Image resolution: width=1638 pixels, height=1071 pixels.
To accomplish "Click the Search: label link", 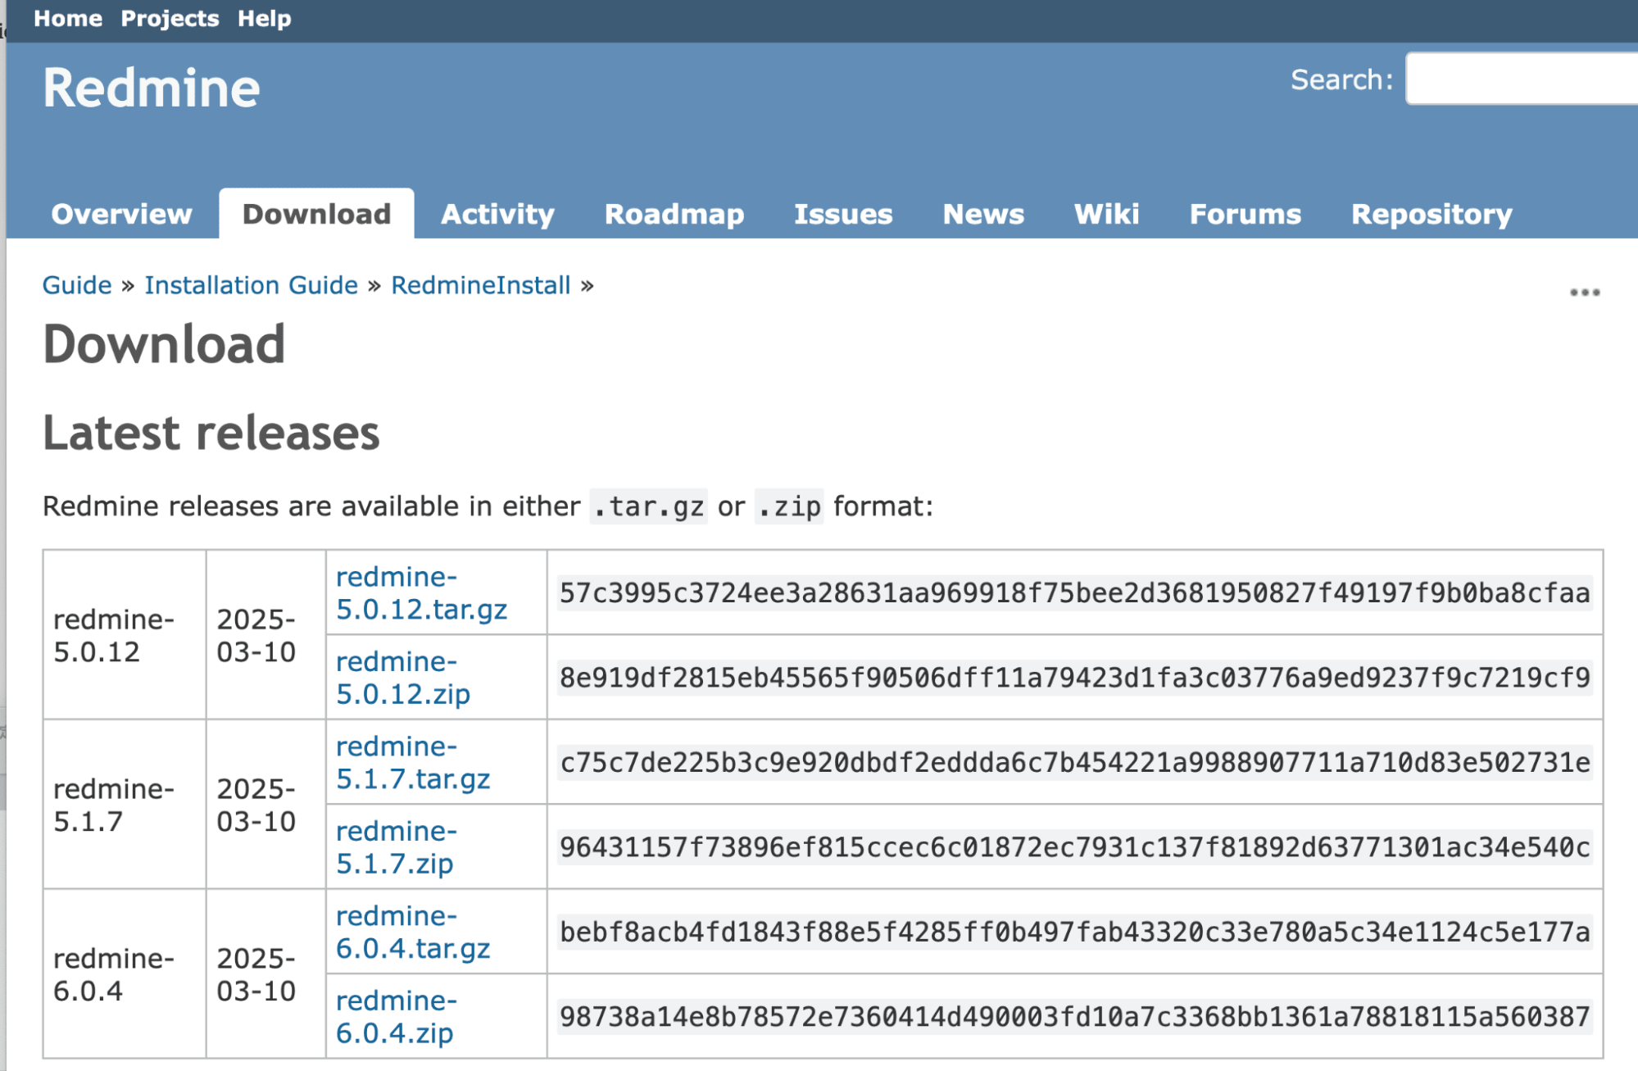I will tap(1341, 79).
